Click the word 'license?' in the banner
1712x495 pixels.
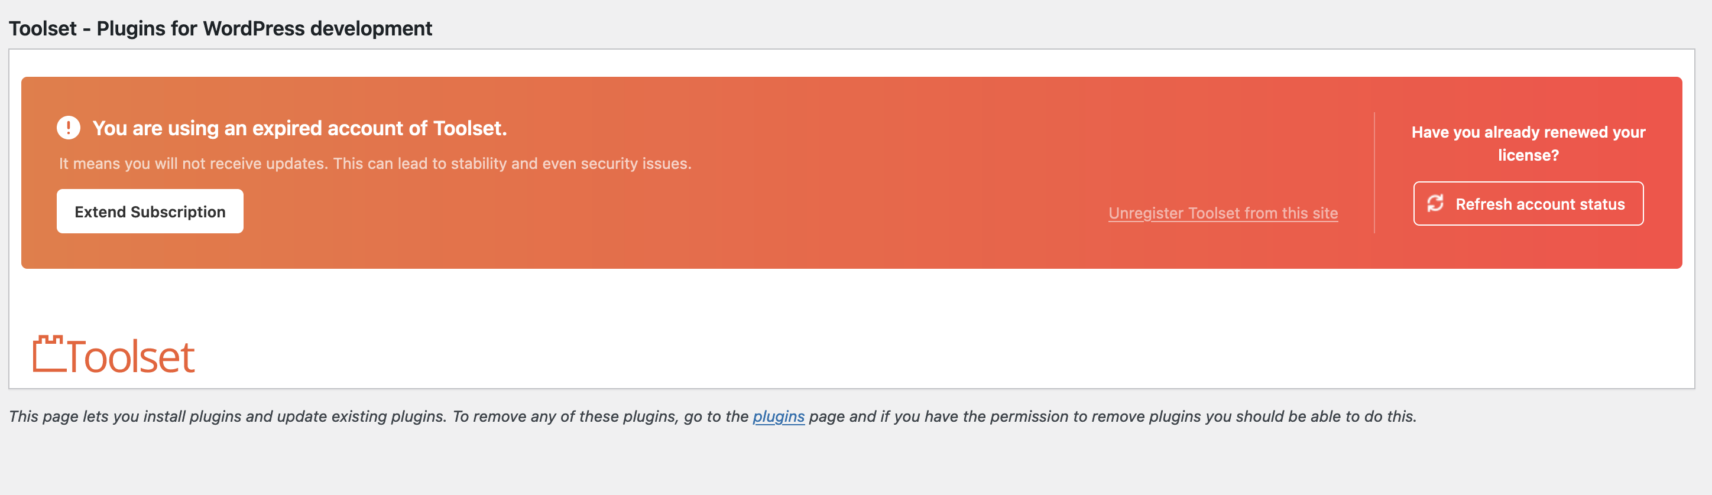(1528, 155)
